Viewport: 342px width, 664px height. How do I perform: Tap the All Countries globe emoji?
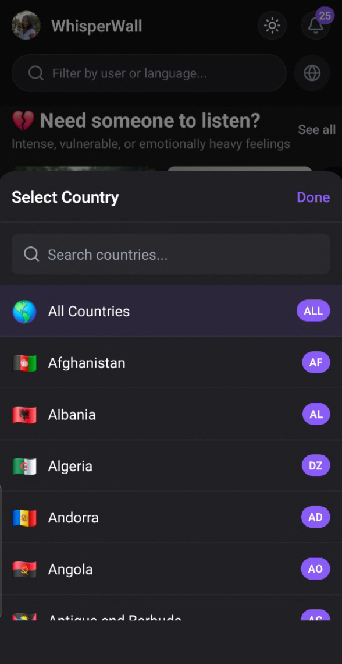click(x=24, y=311)
